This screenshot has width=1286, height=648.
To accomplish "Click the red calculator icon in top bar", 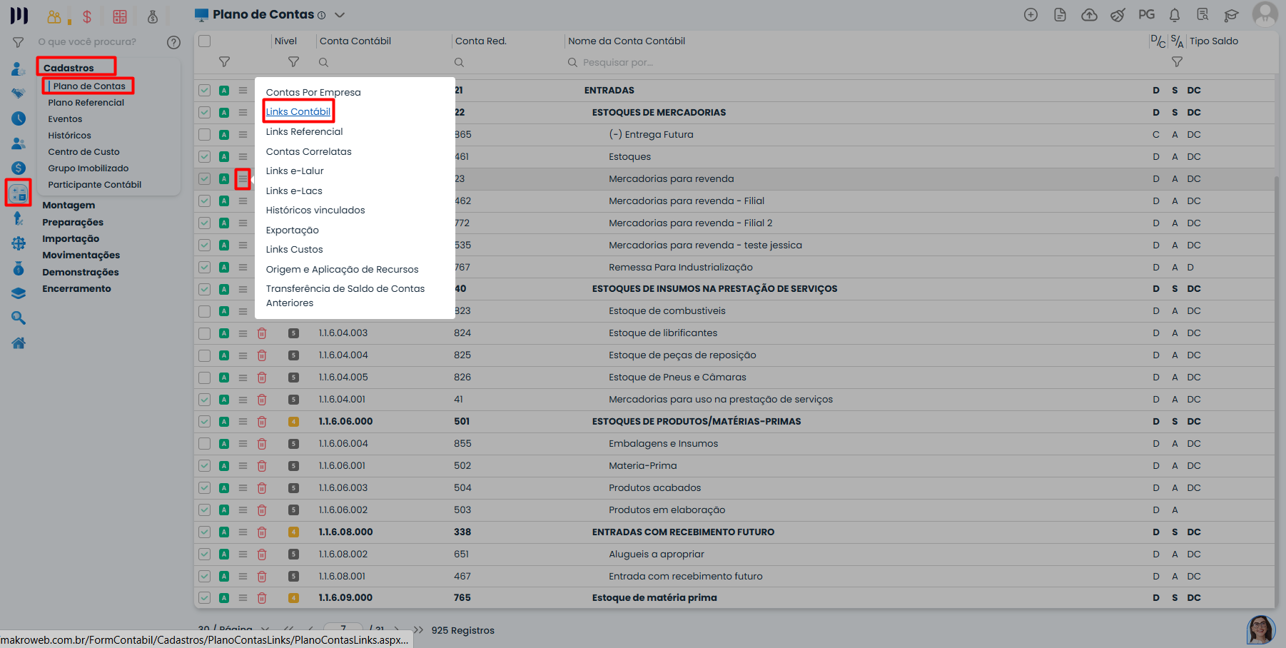I will coord(120,16).
